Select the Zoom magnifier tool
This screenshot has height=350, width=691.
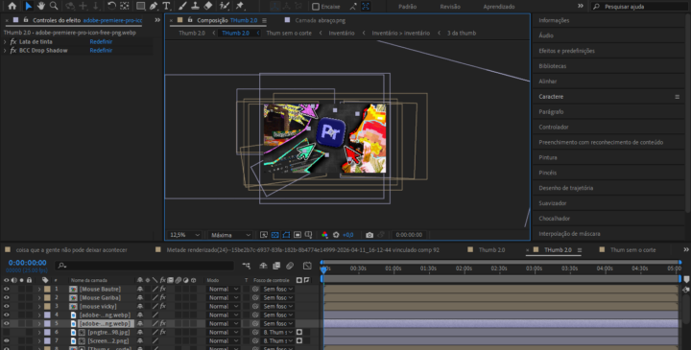tap(54, 6)
